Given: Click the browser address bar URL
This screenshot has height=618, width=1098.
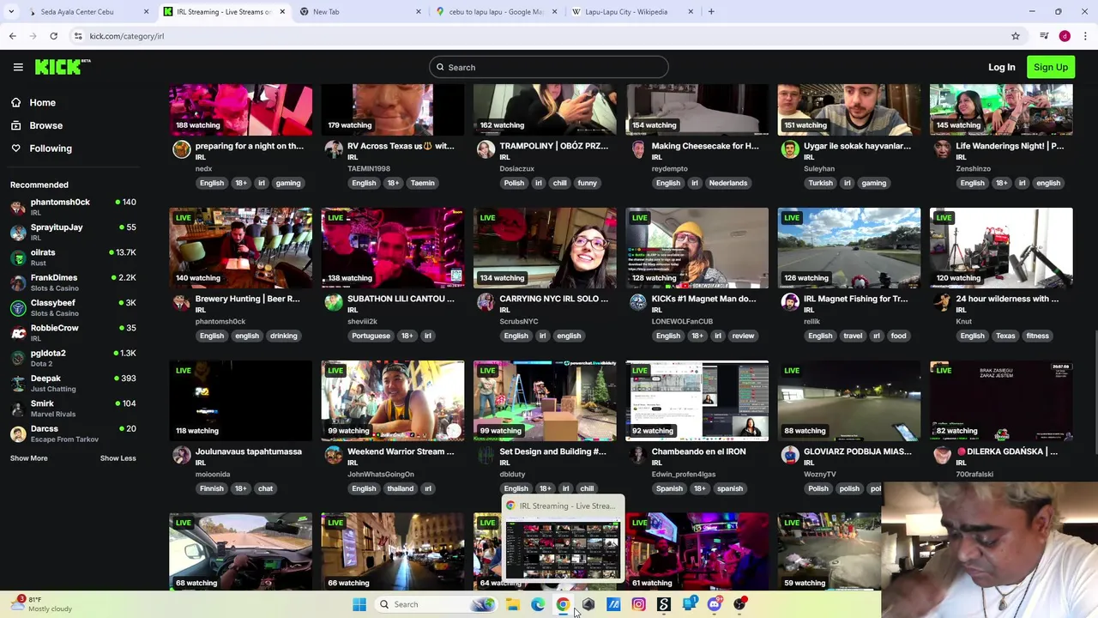Looking at the screenshot, I should point(127,36).
